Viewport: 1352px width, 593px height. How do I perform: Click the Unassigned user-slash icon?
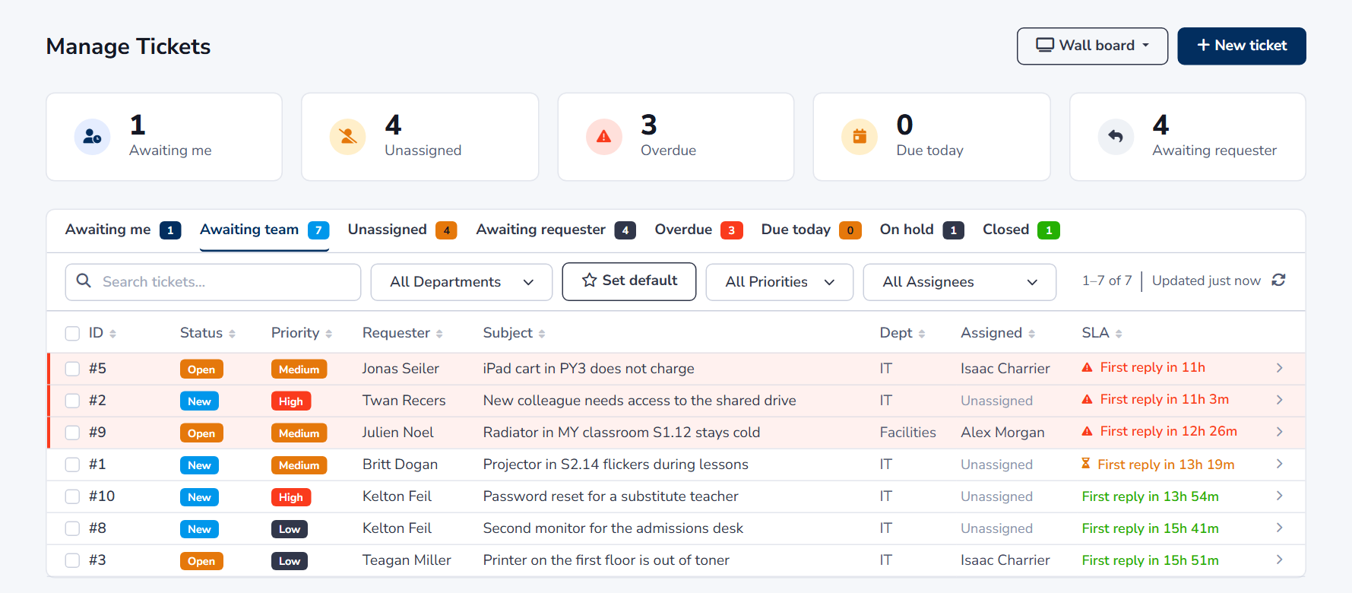click(x=347, y=137)
